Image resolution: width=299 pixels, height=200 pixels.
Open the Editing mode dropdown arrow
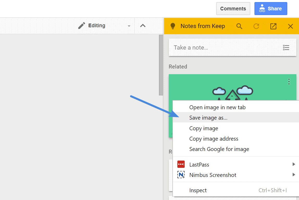[x=129, y=26]
